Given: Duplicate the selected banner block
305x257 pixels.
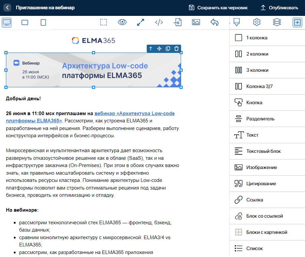Looking at the screenshot, I should click(168, 49).
